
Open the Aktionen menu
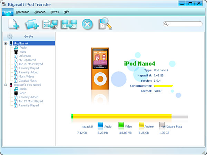coord(40,12)
